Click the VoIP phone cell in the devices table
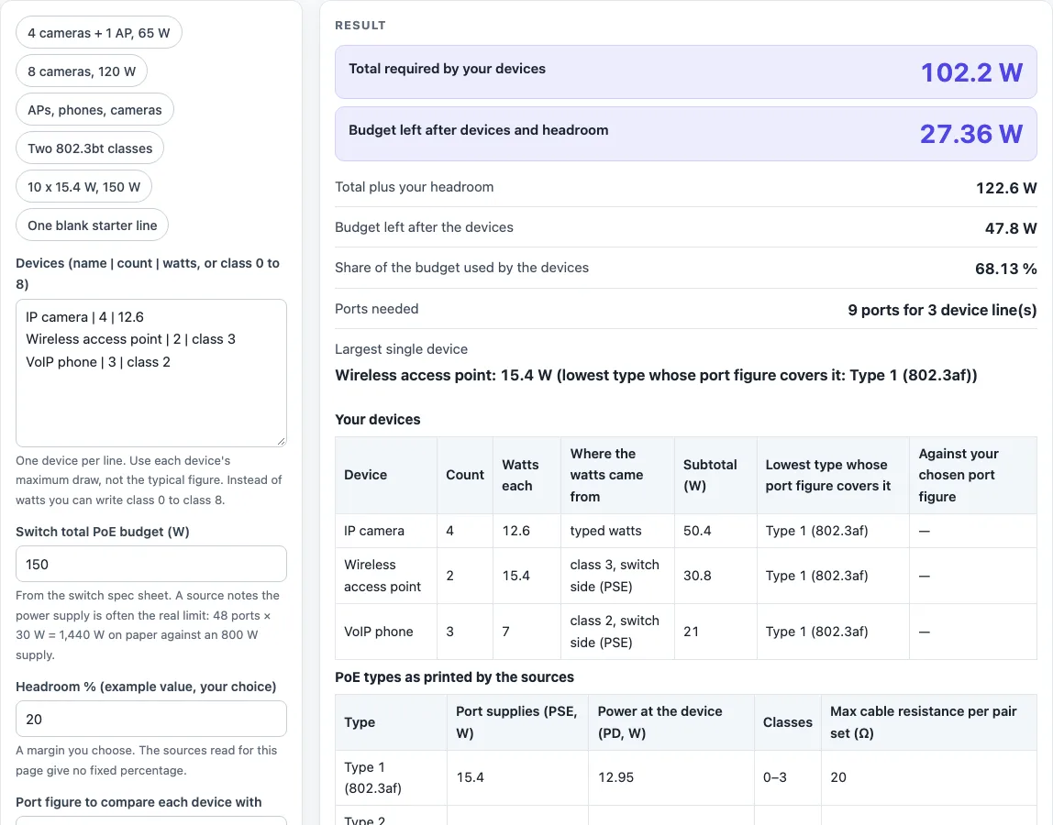The height and width of the screenshot is (825, 1053). pos(386,632)
